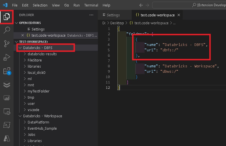226x146 pixels.
Task: Click the Desktop breadcrumb segment
Action: [x=117, y=23]
